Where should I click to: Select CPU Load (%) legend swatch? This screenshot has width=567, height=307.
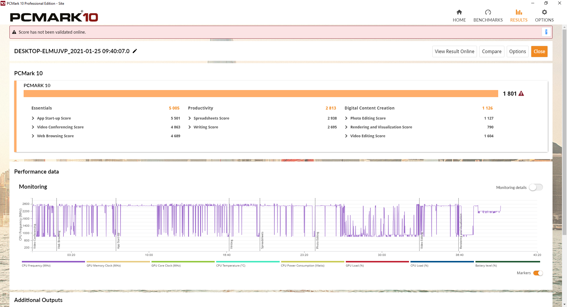[442, 262]
